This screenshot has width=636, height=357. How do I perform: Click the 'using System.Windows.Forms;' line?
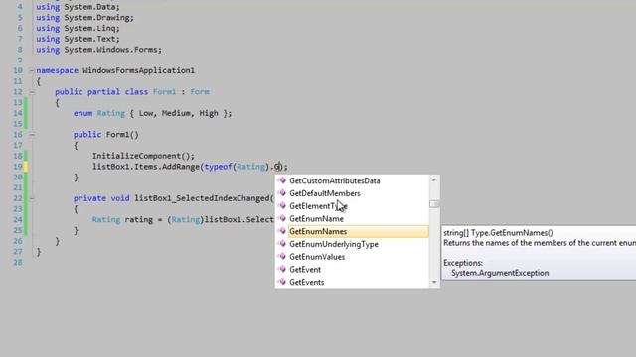click(x=99, y=50)
